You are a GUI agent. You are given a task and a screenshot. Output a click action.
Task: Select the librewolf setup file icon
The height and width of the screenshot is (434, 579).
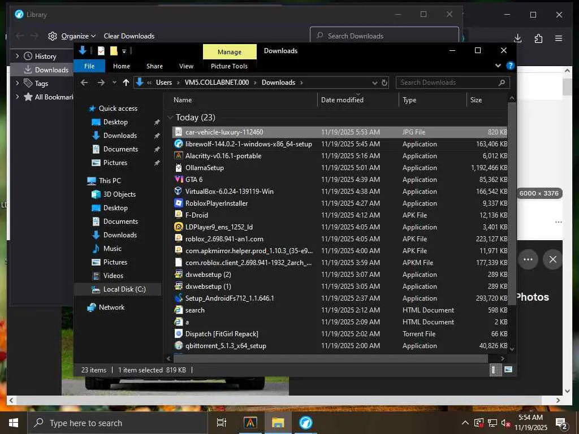[x=179, y=144]
